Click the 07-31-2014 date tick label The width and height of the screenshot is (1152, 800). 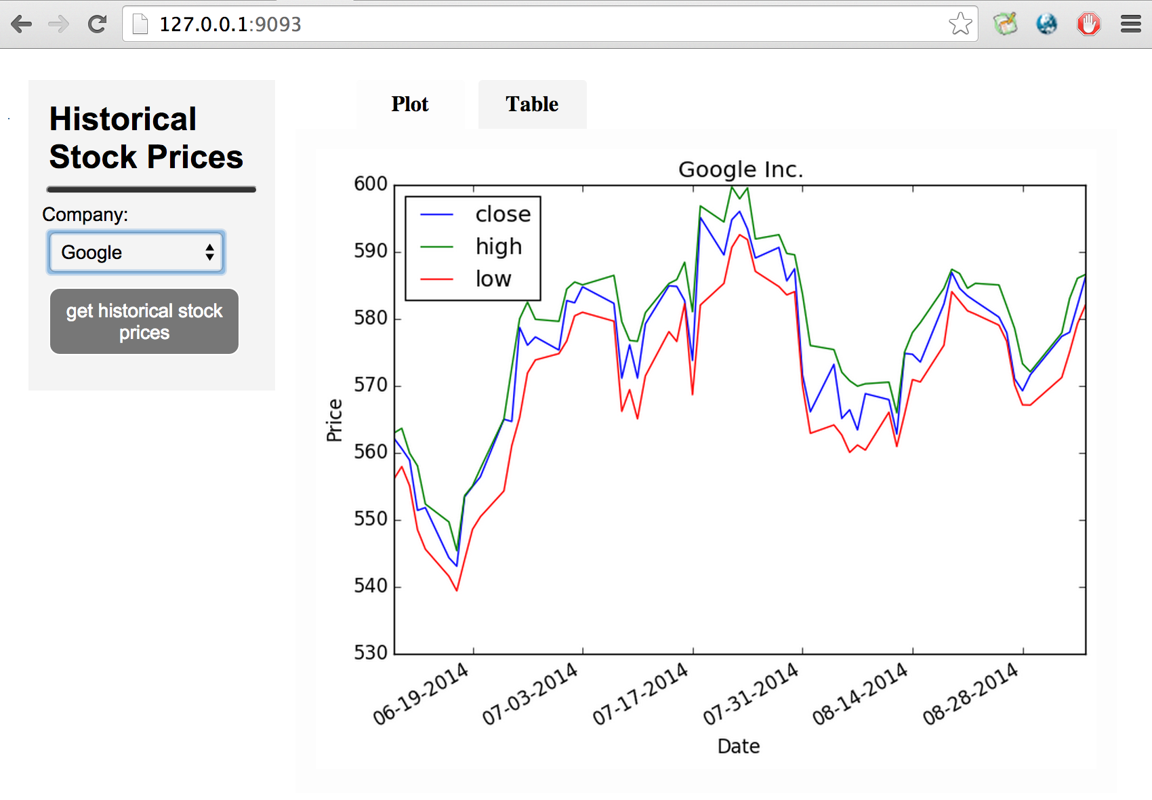[x=751, y=694]
